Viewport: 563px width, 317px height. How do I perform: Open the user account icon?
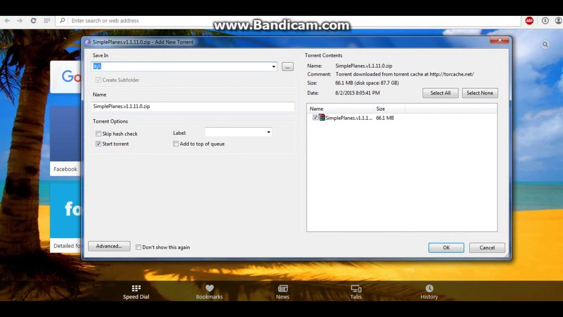tap(558, 21)
